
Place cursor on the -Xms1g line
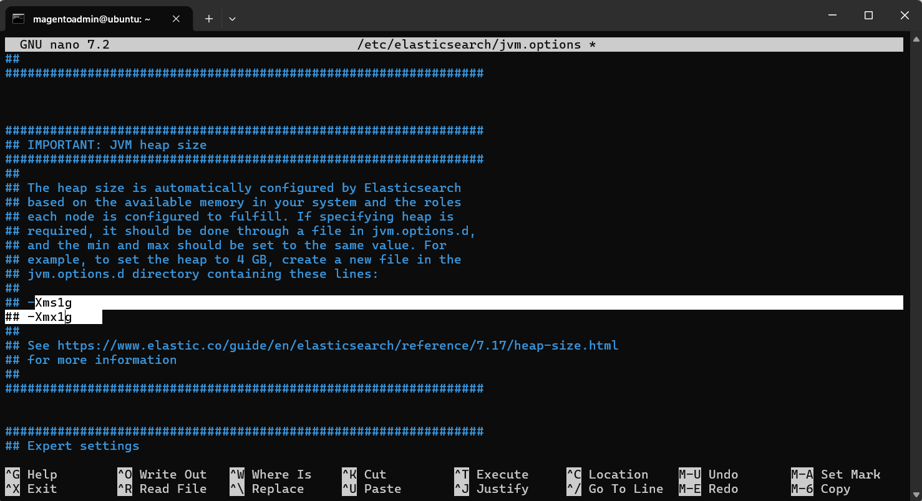pyautogui.click(x=53, y=303)
